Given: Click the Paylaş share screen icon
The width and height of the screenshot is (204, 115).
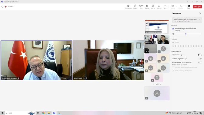Looking at the screenshot, I should 189,6.
